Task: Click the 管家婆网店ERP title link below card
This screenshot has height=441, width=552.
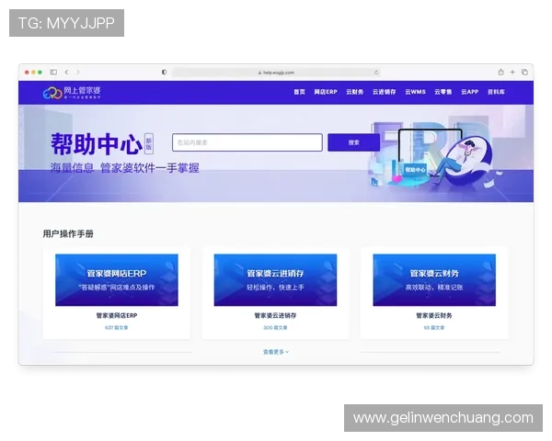Action: 117,315
